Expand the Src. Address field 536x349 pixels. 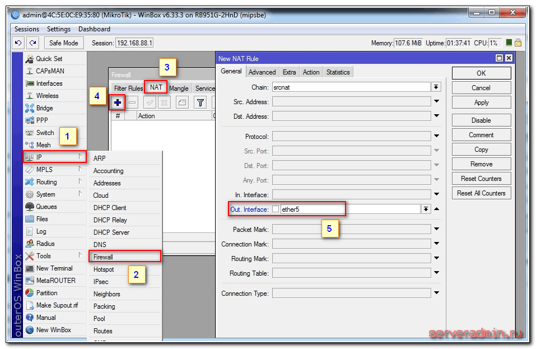(436, 101)
